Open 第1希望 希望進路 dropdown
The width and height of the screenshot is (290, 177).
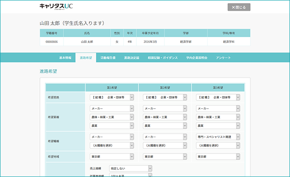tap(112, 97)
